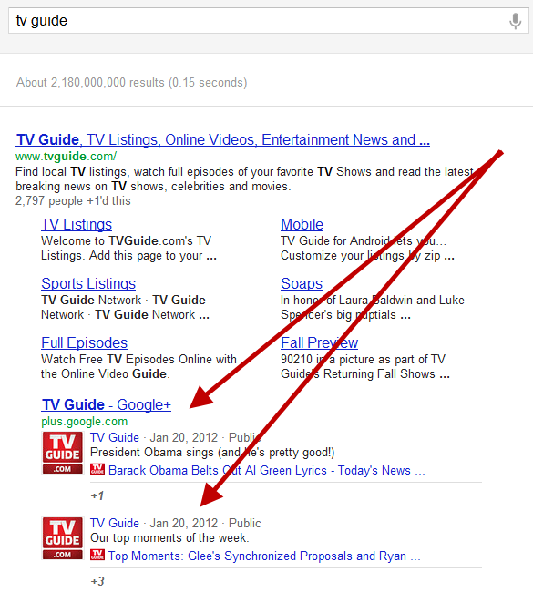533x592 pixels.
Task: Click the +3 count under top moments post
Action: [x=97, y=581]
